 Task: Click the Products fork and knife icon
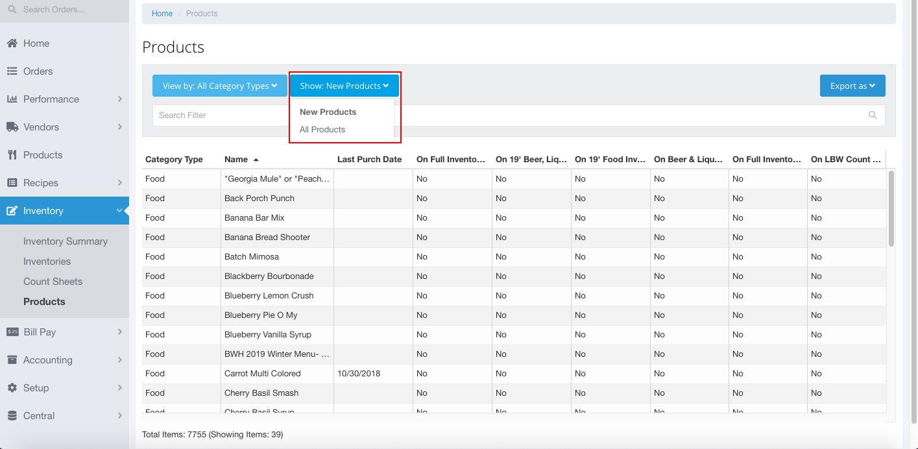coord(12,155)
